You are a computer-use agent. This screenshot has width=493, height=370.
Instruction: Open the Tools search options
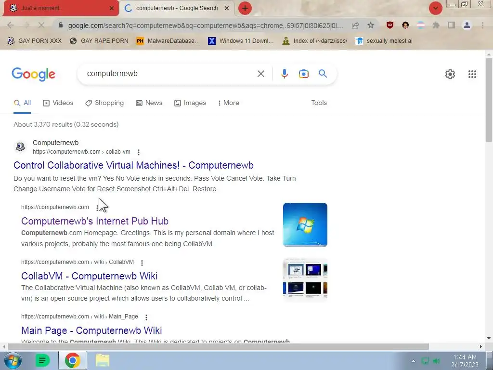[319, 103]
